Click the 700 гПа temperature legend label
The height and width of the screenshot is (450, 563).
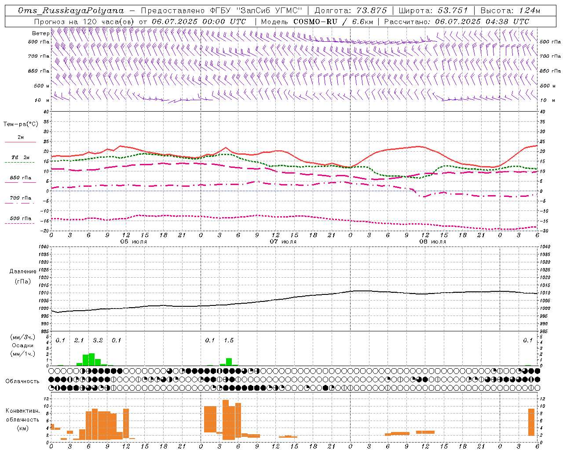pyautogui.click(x=21, y=198)
